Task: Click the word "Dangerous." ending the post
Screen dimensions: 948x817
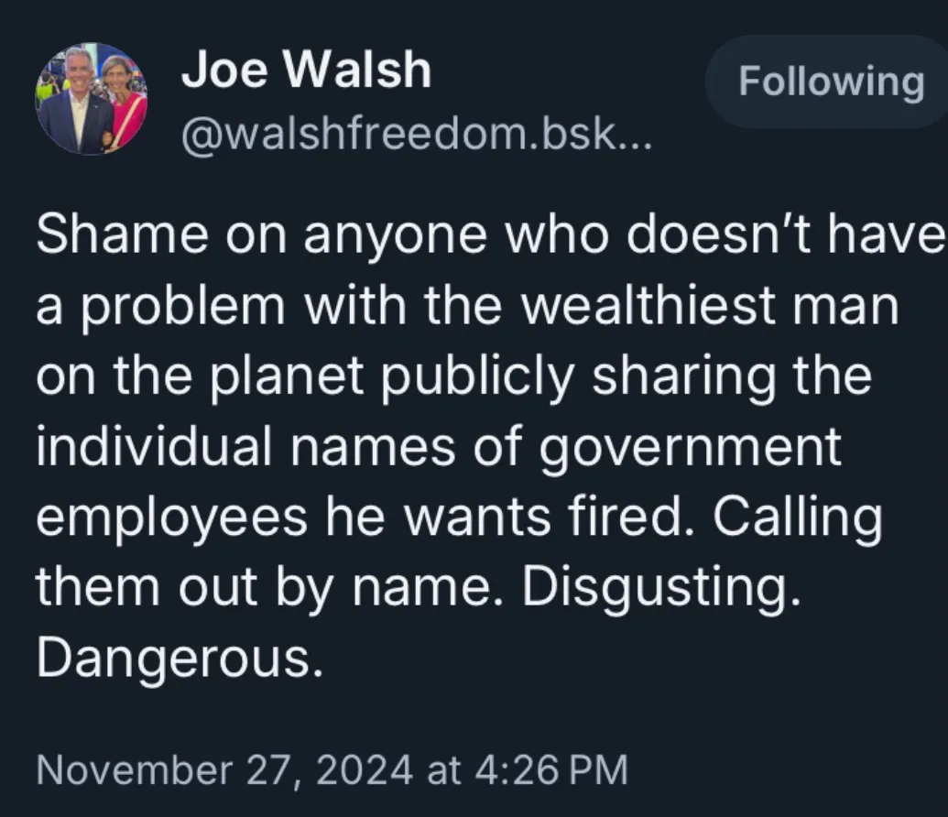Action: pos(179,658)
